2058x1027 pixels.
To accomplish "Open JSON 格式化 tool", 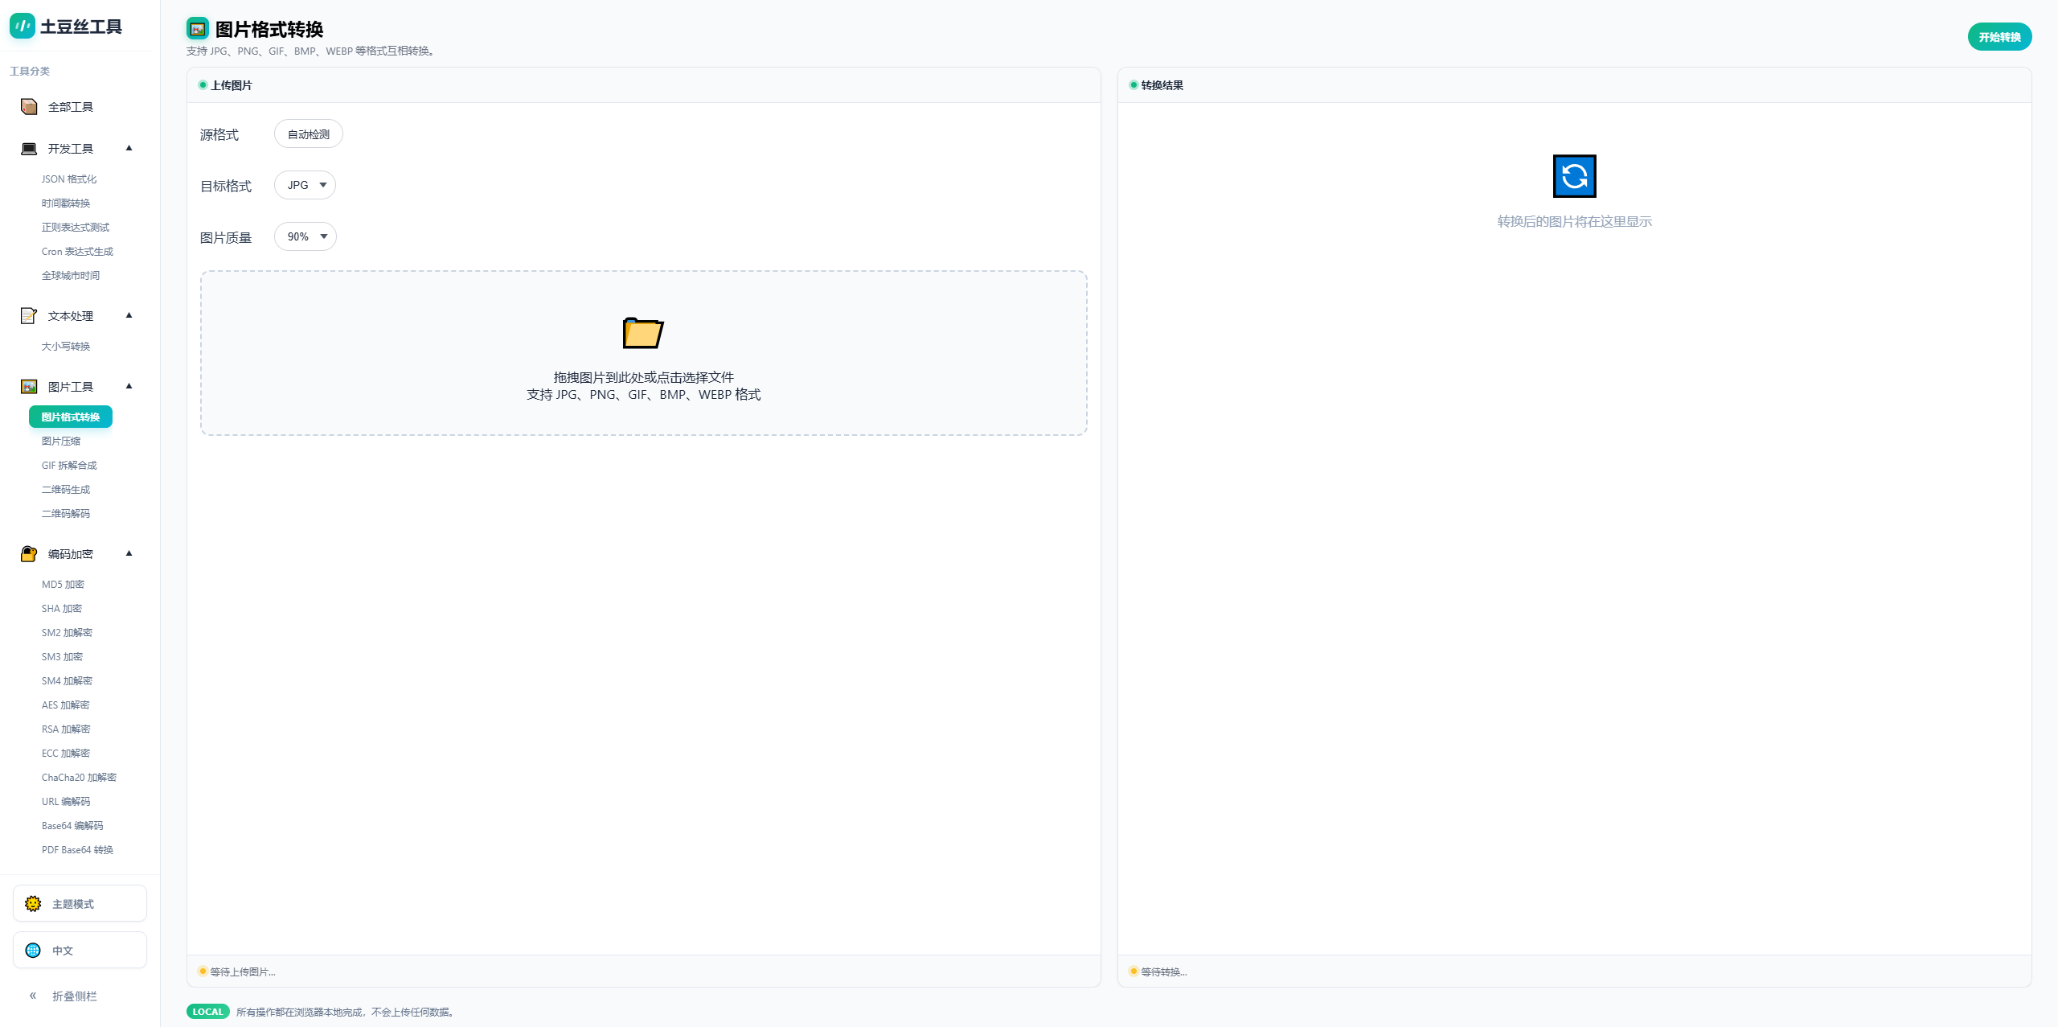I will (x=69, y=179).
